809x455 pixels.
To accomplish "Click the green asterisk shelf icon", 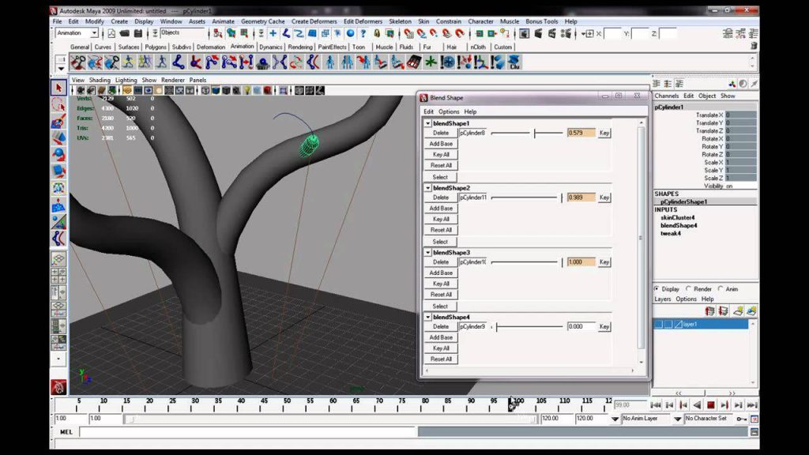I will point(431,62).
